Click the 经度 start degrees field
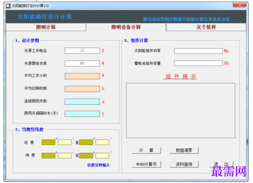This screenshot has width=253, height=183. pos(48,142)
